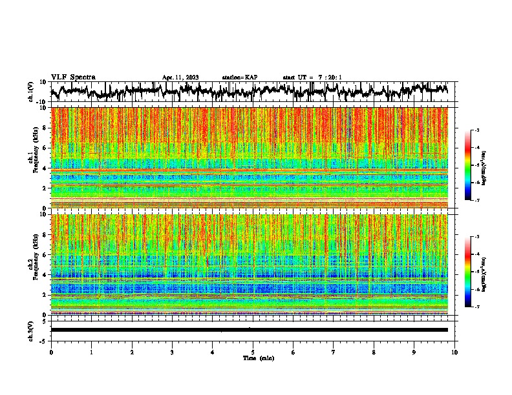Click the log(PSD) label beside ch.1 colorbar
This screenshot has height=395, width=512.
(484, 168)
